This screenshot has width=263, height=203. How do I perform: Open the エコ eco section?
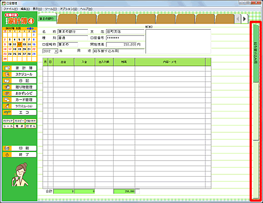[x=20, y=113]
